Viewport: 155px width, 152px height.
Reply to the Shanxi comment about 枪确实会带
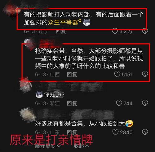pos(72,74)
